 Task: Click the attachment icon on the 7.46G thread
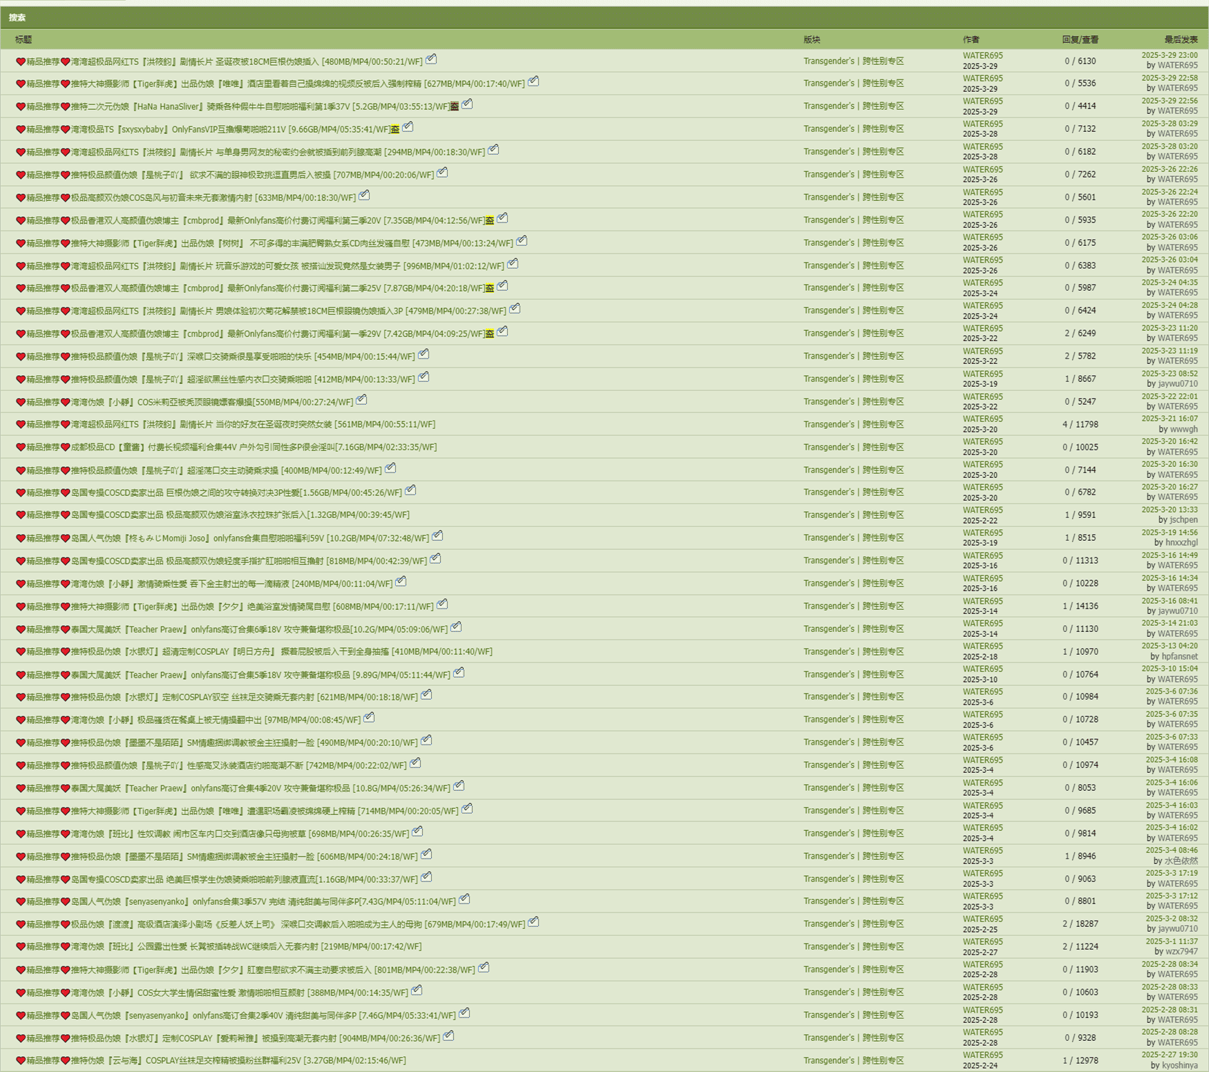[x=464, y=1013]
